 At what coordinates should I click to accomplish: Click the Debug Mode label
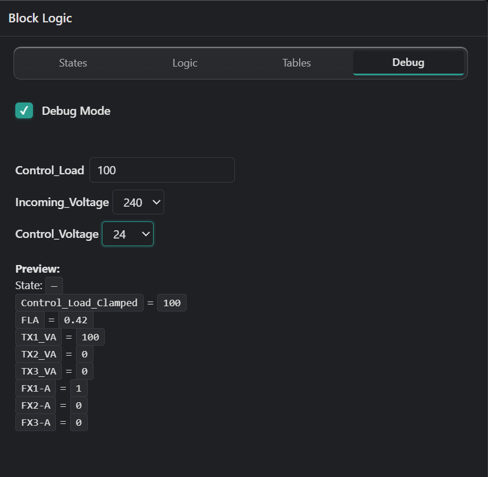pos(76,111)
